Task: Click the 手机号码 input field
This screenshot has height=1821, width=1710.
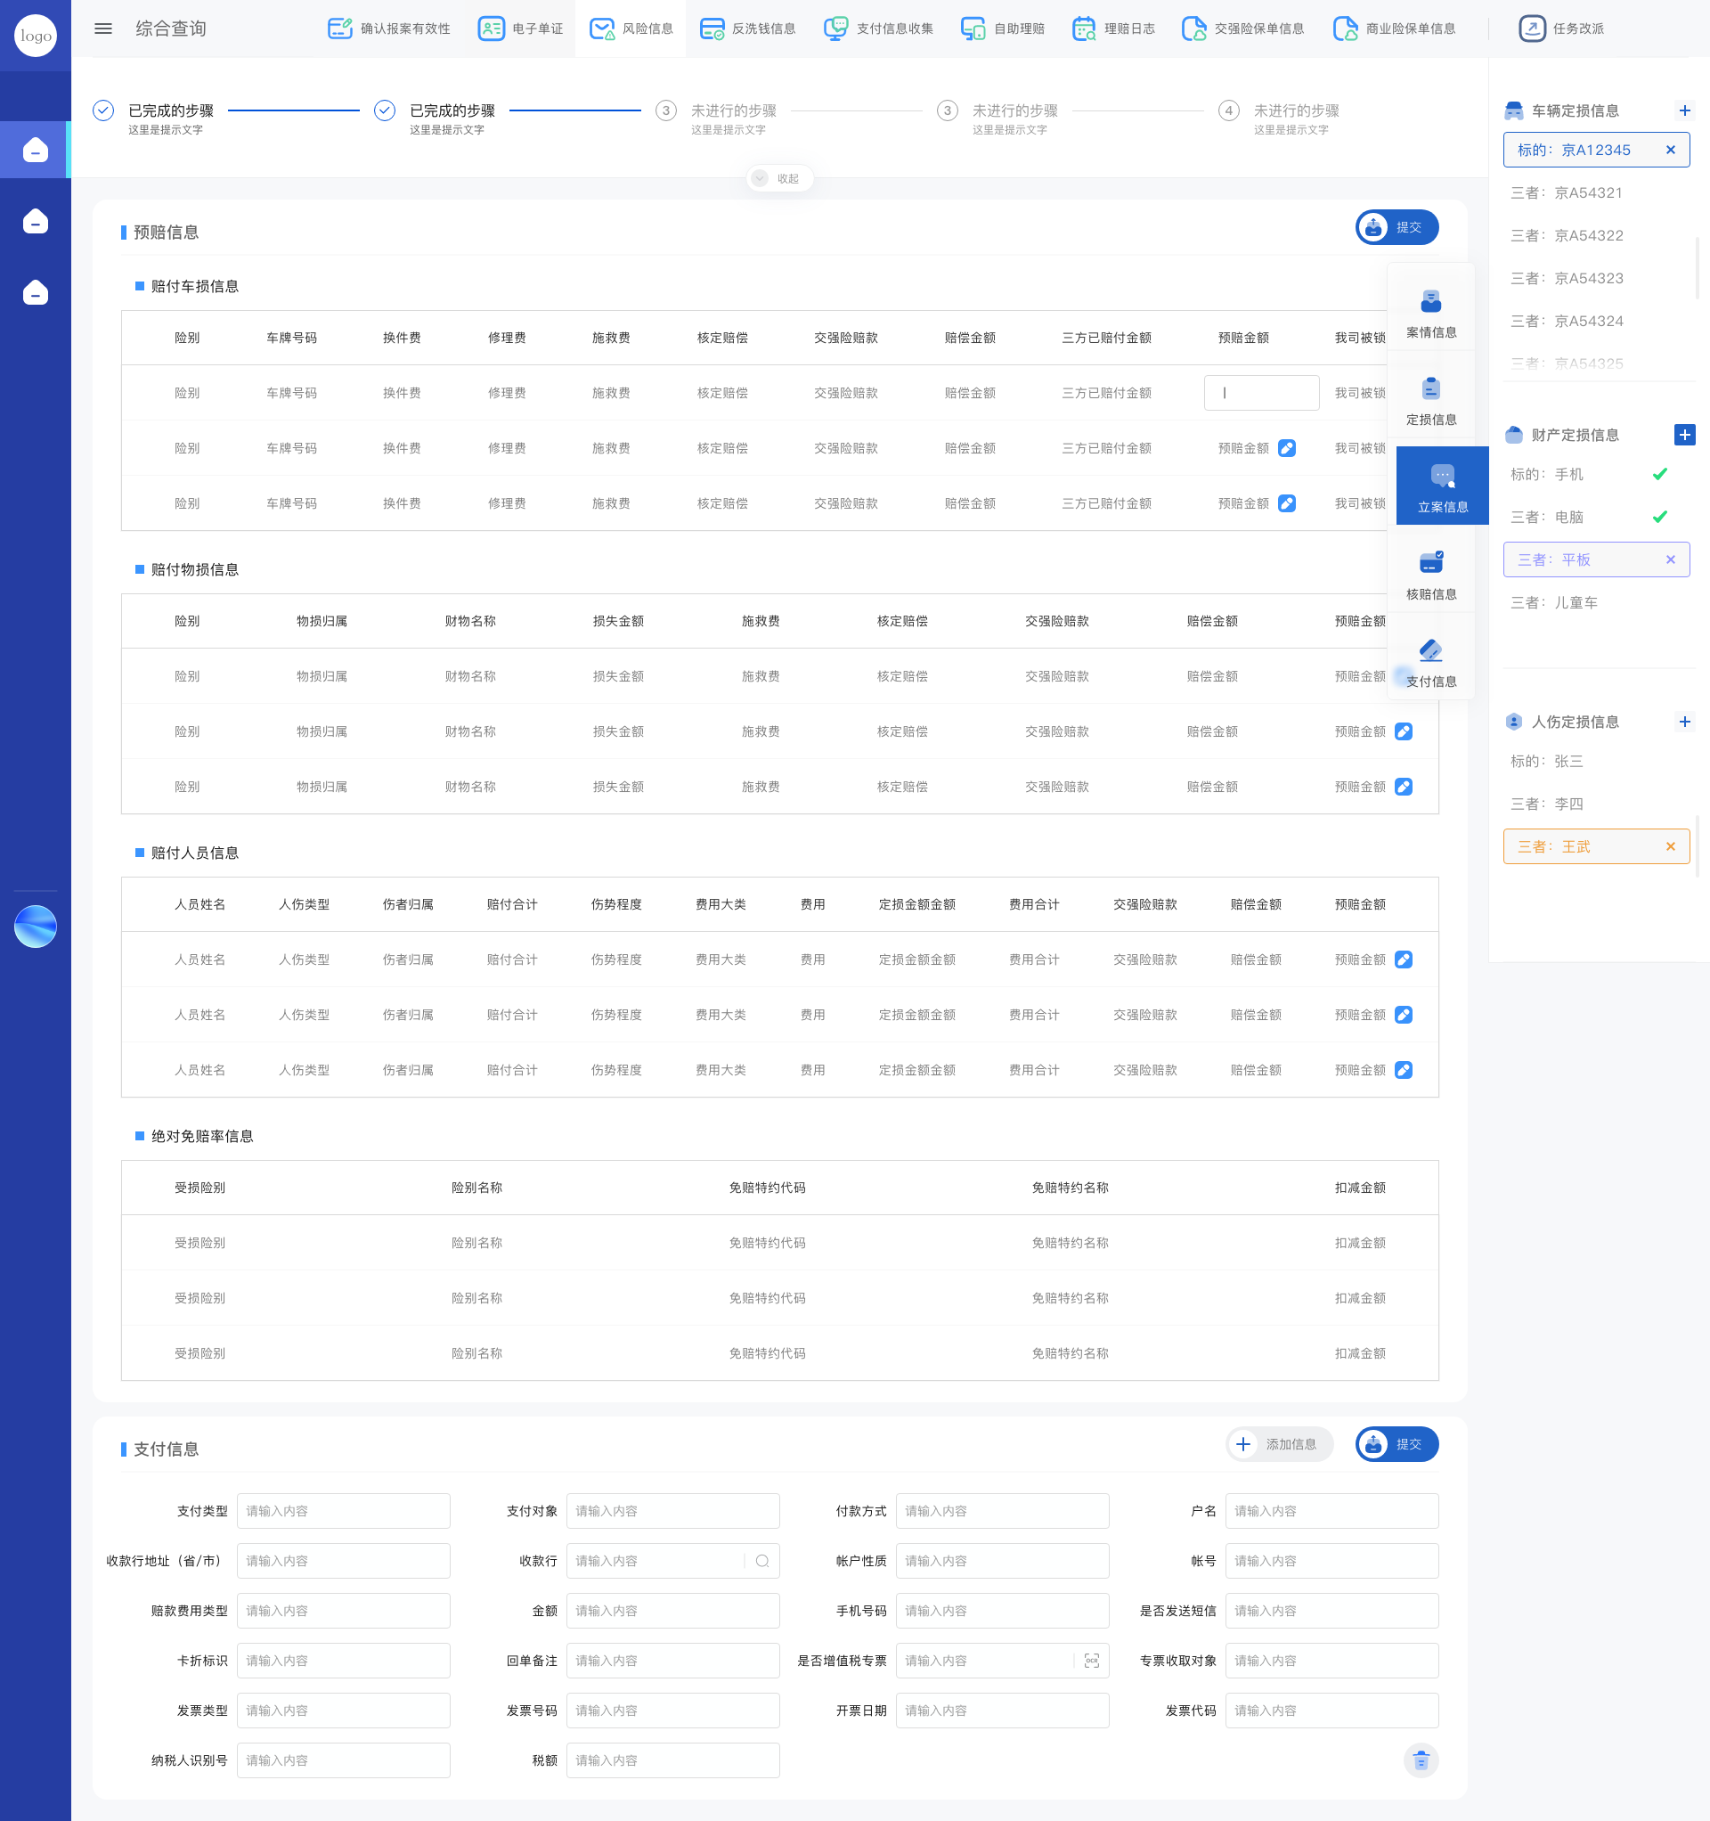Action: point(1002,1612)
